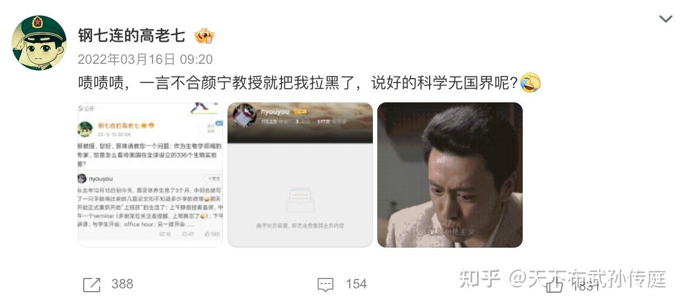
Task: Open the post options chevron menu
Action: [x=665, y=19]
